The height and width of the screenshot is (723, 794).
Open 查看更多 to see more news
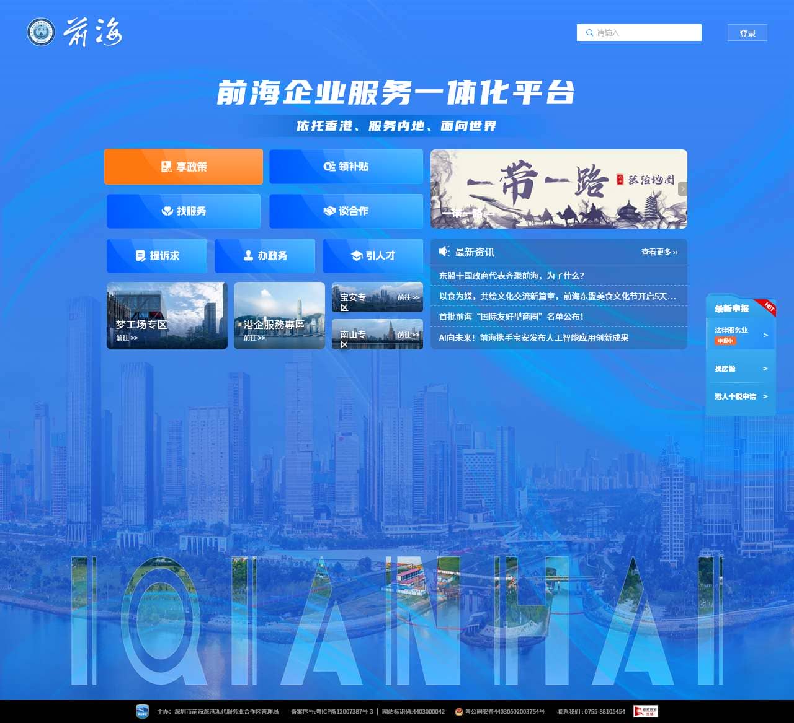point(659,252)
